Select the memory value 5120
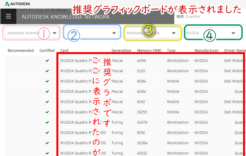Viewport: 246px width, 156px height. tap(141, 71)
